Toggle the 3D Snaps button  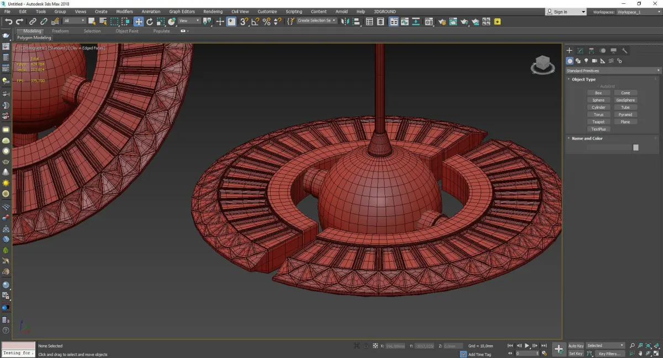(x=244, y=22)
